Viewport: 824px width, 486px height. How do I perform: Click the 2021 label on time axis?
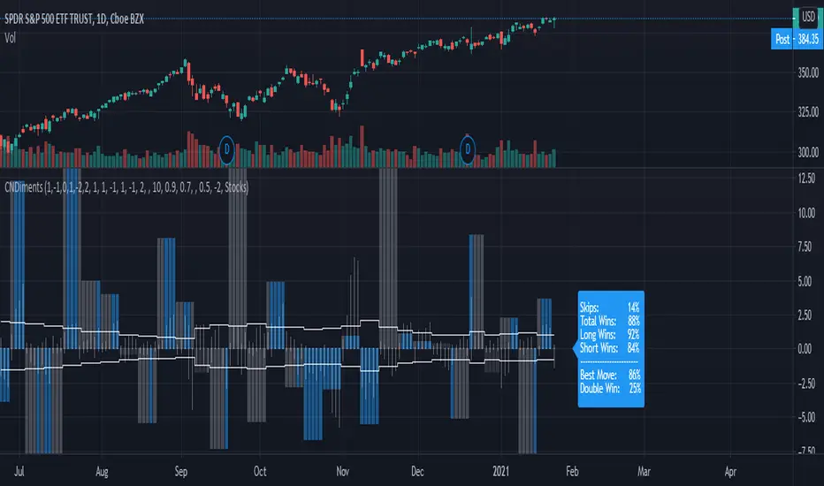tap(500, 471)
